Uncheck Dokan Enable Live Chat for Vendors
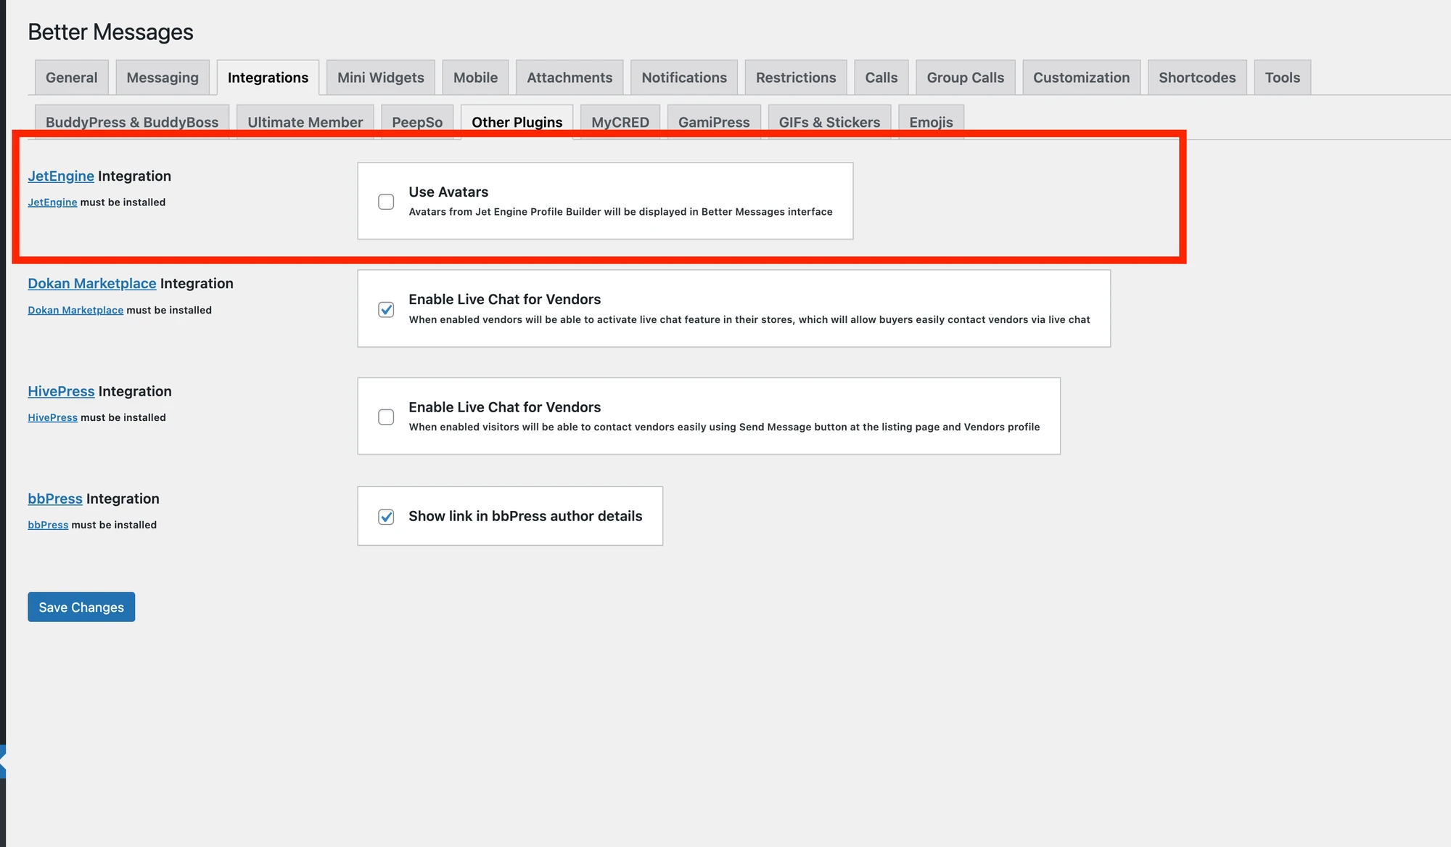1451x847 pixels. click(386, 310)
